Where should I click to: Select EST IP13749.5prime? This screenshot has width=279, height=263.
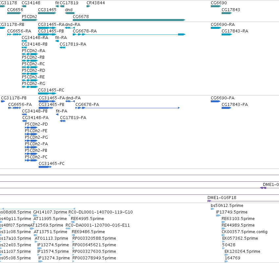(232, 212)
